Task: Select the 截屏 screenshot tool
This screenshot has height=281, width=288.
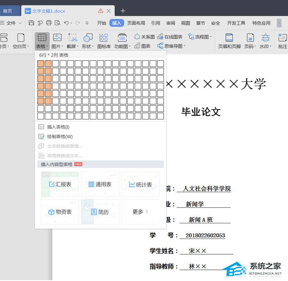Action: click(x=73, y=38)
